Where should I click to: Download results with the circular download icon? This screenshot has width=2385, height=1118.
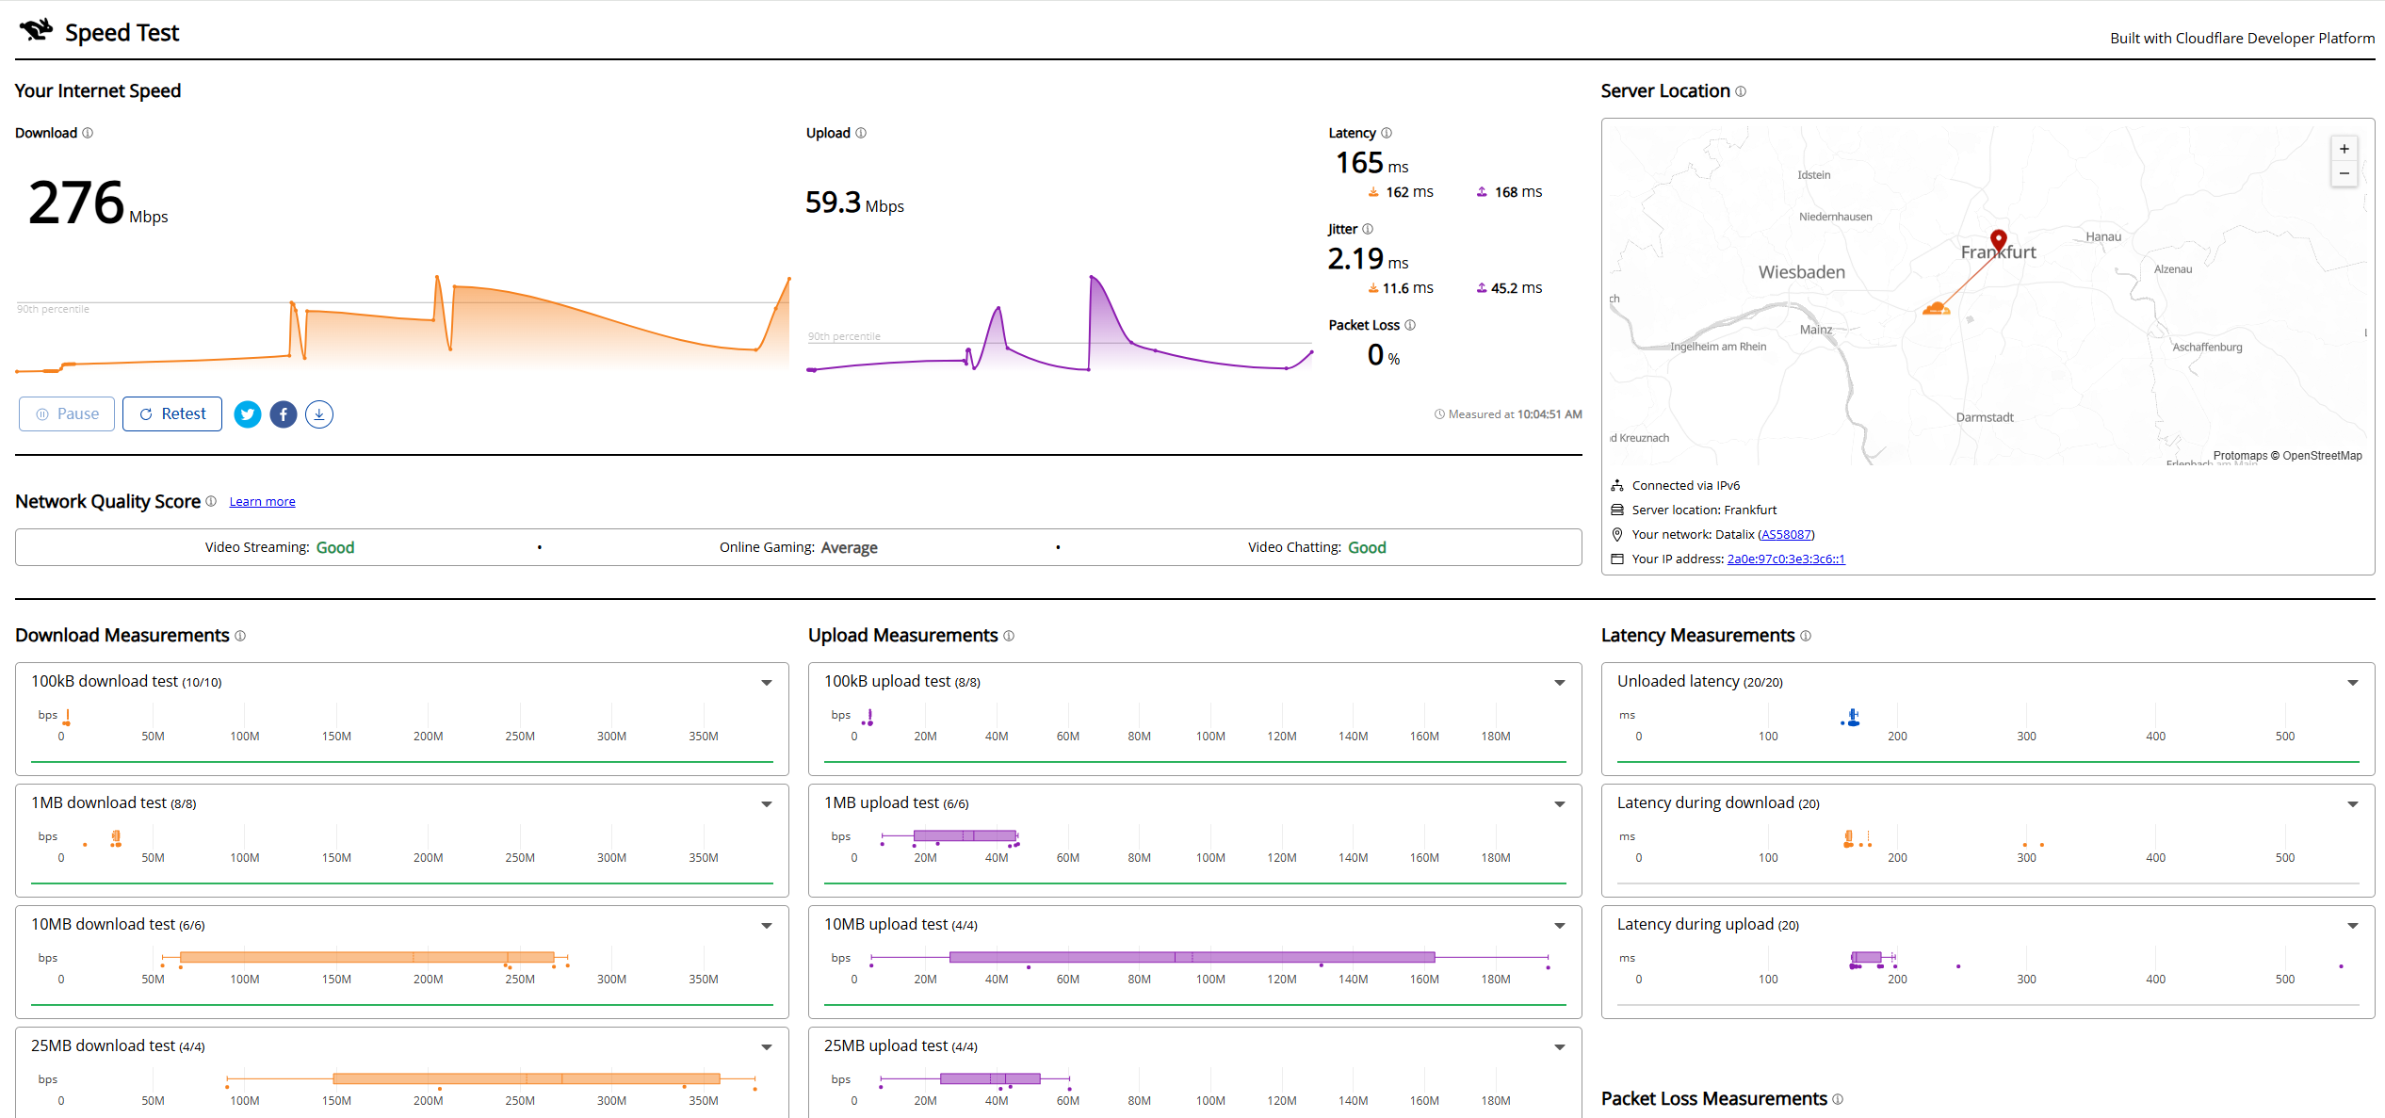[x=319, y=414]
